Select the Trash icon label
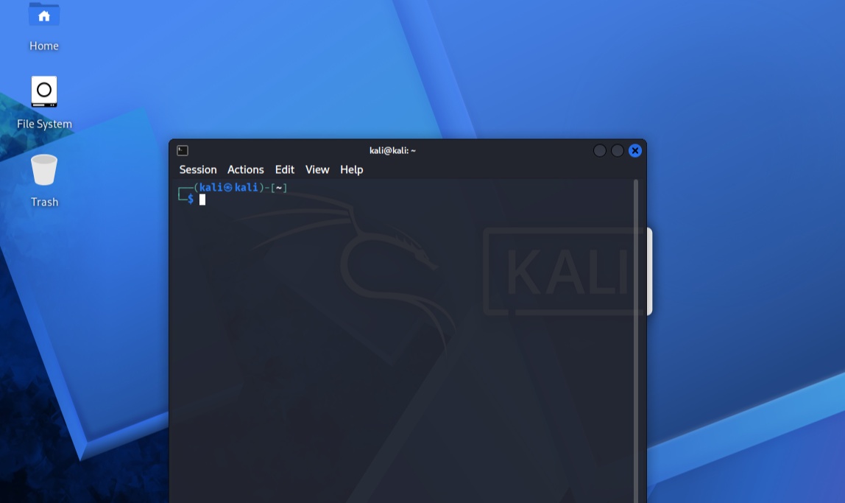This screenshot has height=503, width=845. click(44, 202)
